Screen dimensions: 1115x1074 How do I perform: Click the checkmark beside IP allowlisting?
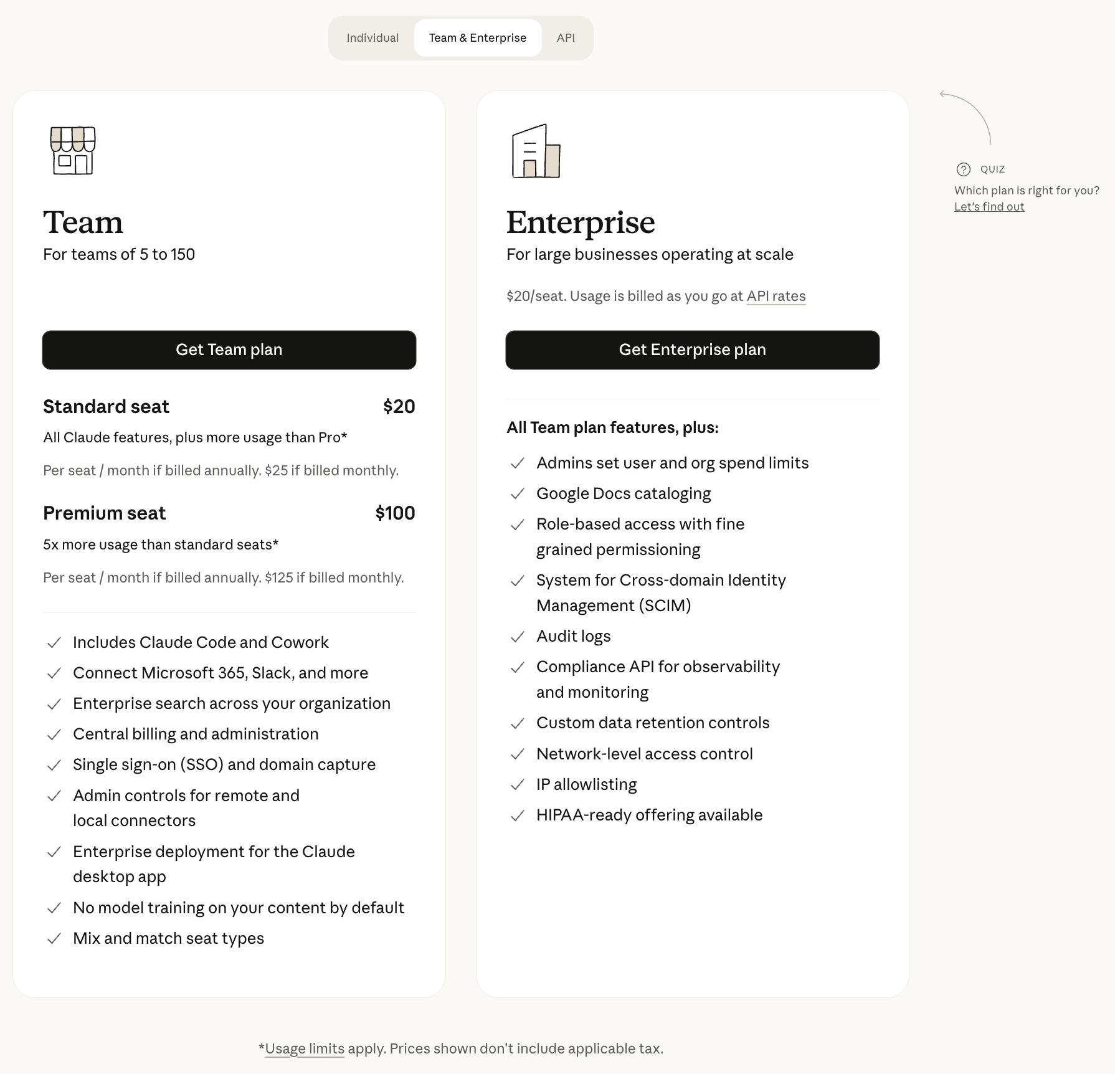coord(518,784)
